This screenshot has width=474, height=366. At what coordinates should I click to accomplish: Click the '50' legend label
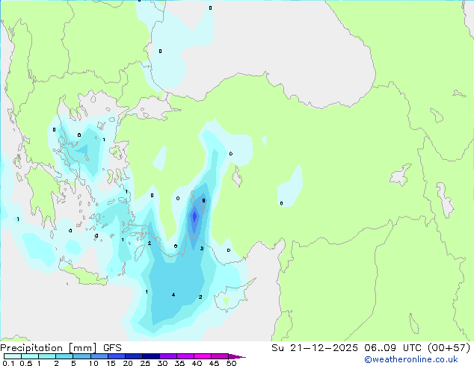pyautogui.click(x=231, y=363)
